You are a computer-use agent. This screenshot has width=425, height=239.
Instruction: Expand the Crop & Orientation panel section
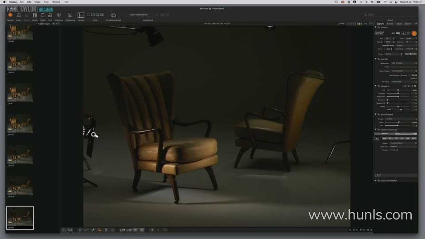click(x=376, y=181)
